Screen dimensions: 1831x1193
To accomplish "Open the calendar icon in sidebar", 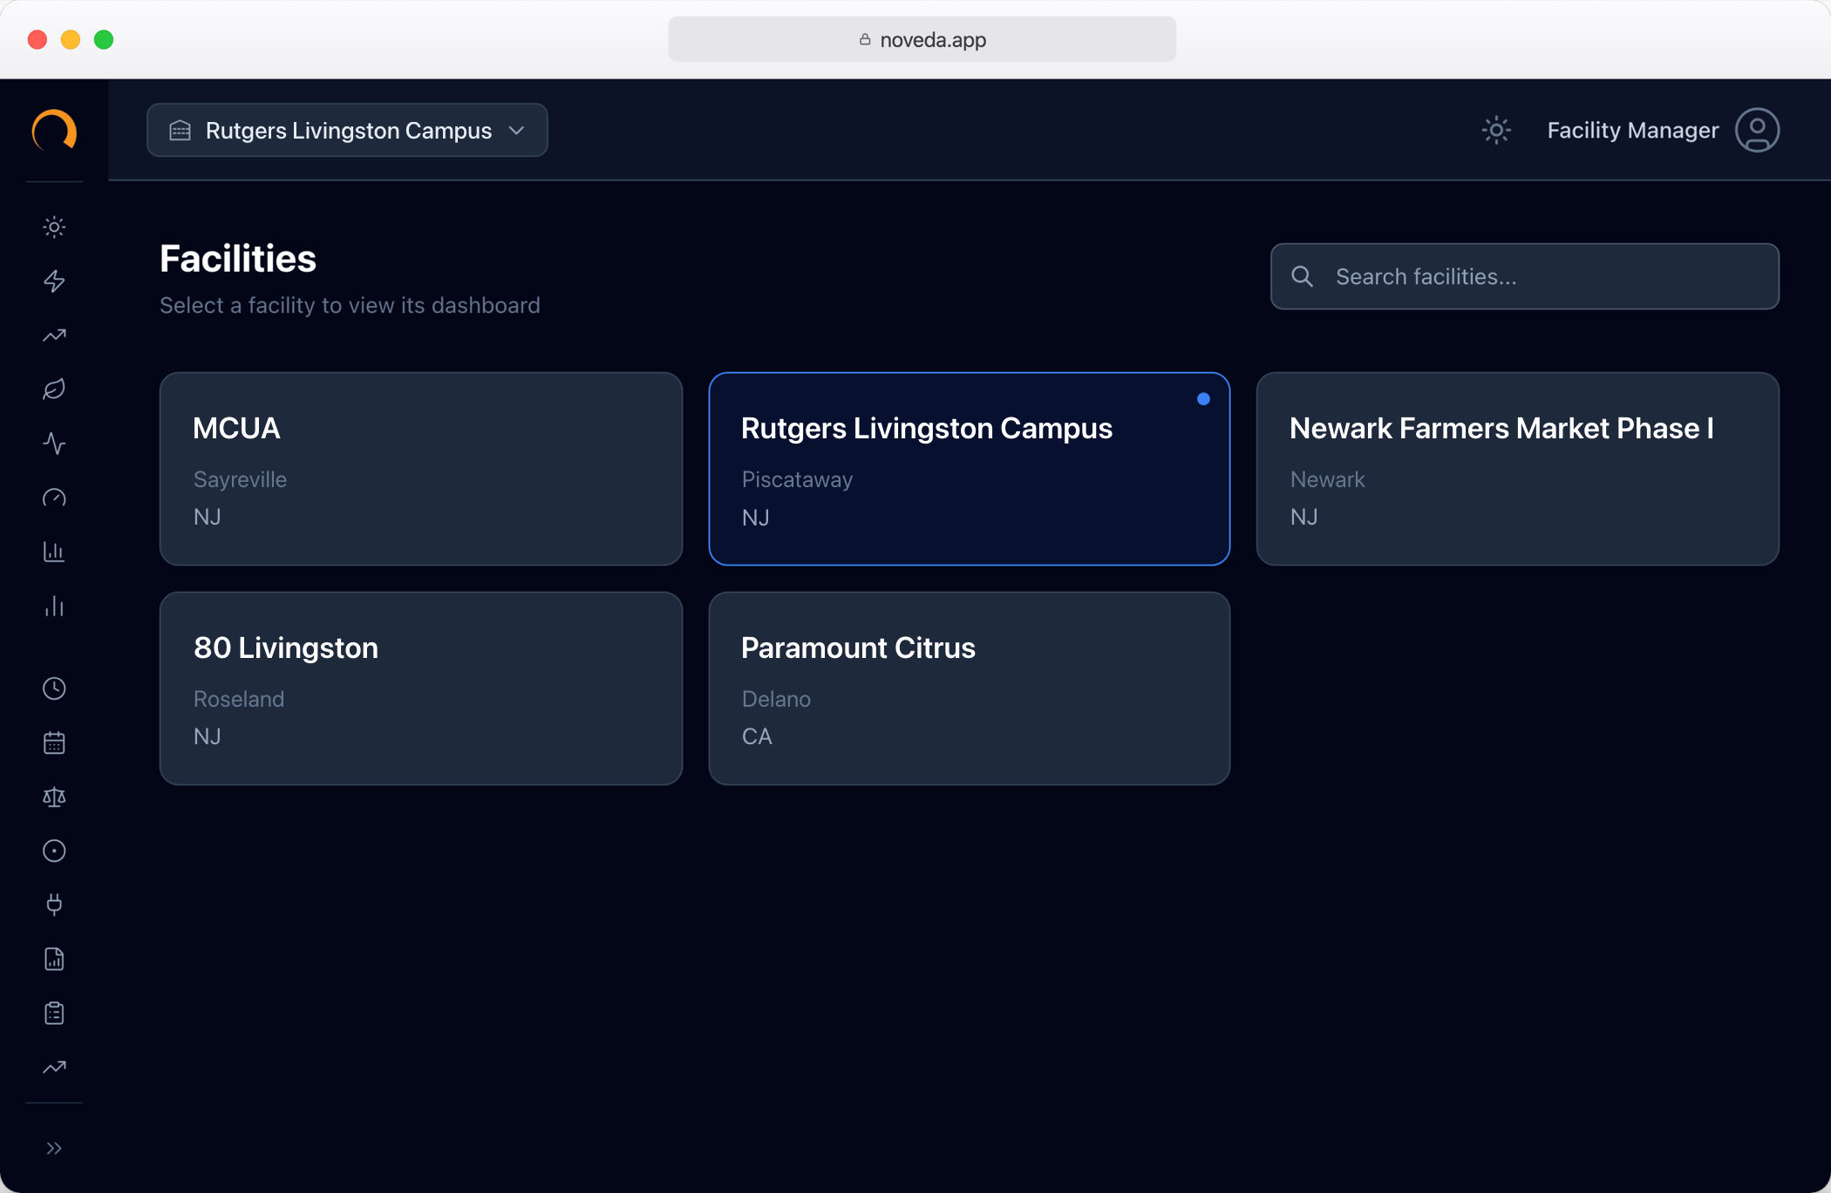I will coord(54,742).
